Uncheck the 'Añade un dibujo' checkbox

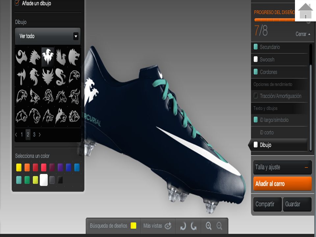(17, 3)
